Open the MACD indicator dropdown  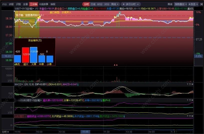pyautogui.click(x=19, y=84)
